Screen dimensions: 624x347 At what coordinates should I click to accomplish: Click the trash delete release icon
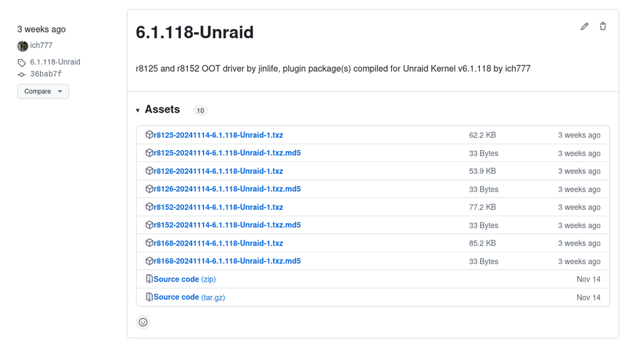(603, 26)
